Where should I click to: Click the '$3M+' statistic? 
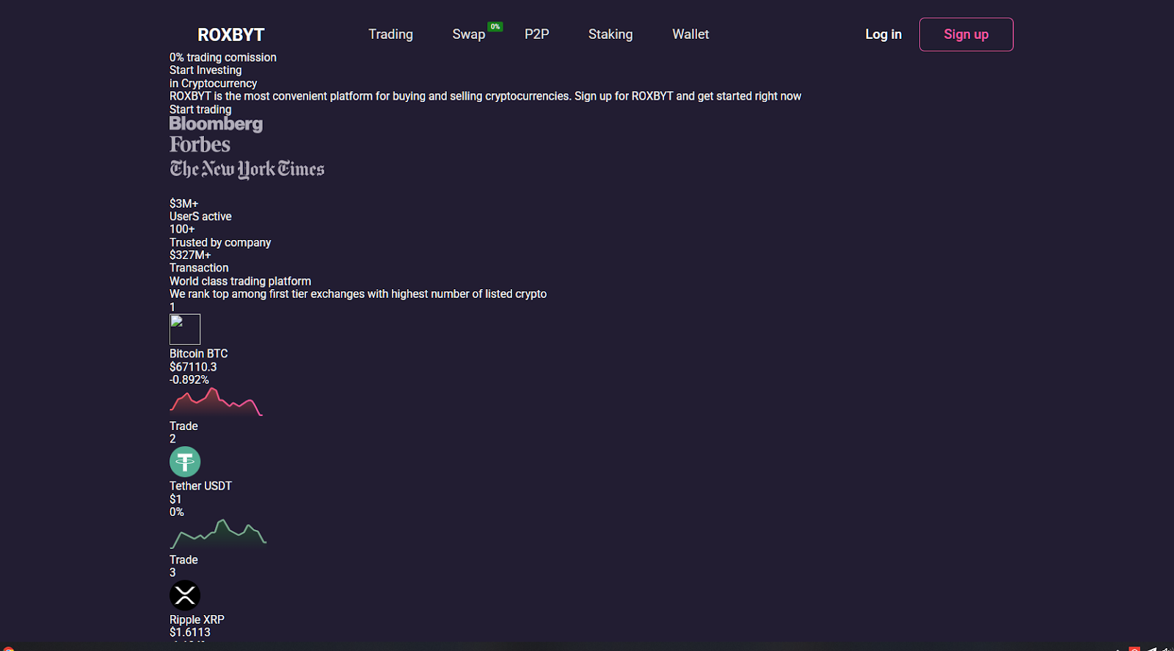183,203
